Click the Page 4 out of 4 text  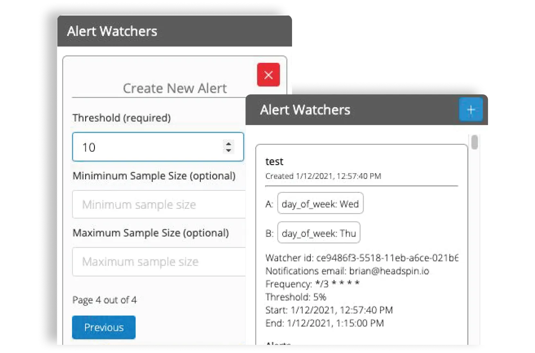coord(105,300)
